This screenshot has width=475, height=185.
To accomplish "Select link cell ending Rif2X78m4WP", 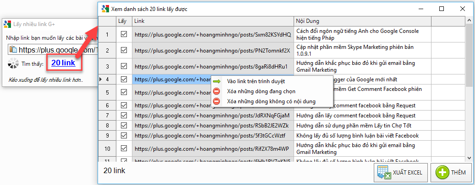I will click(213, 148).
